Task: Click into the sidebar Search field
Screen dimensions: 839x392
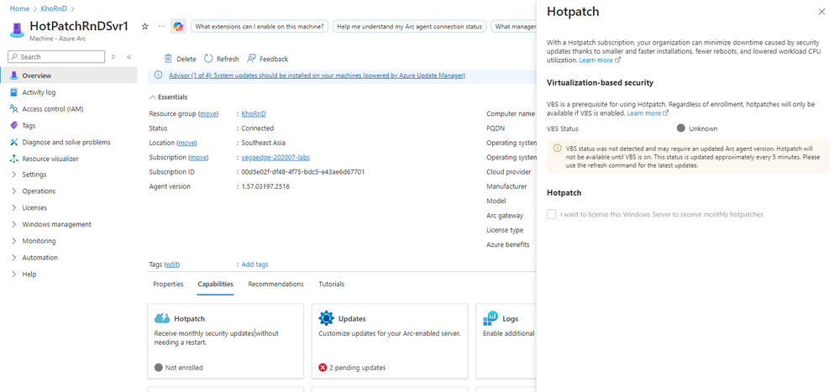Action: 56,57
